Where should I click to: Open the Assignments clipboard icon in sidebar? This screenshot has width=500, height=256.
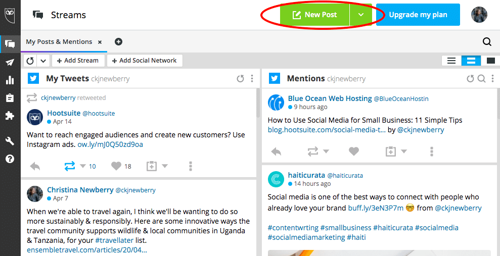click(10, 97)
